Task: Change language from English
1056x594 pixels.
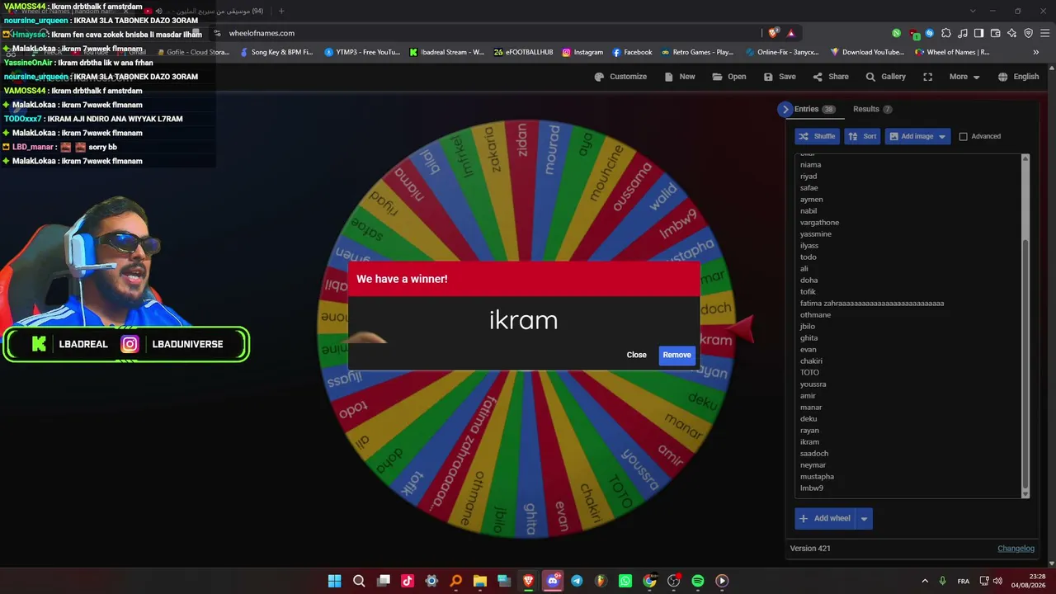Action: 1018,77
